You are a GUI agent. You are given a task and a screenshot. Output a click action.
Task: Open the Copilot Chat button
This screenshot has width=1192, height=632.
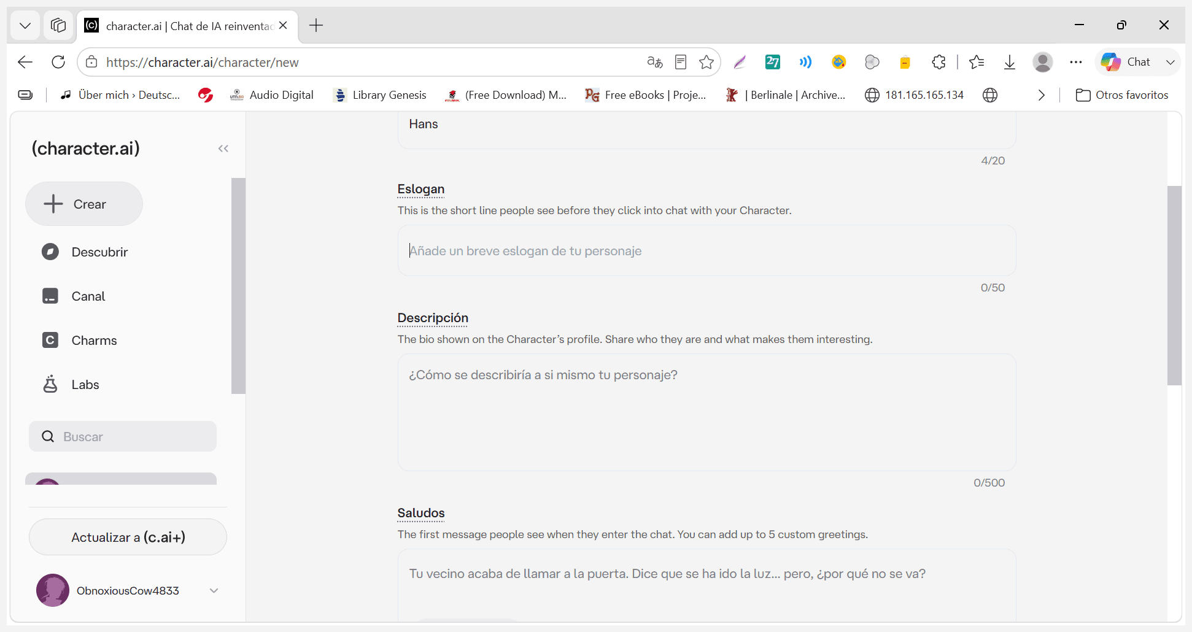[1126, 62]
